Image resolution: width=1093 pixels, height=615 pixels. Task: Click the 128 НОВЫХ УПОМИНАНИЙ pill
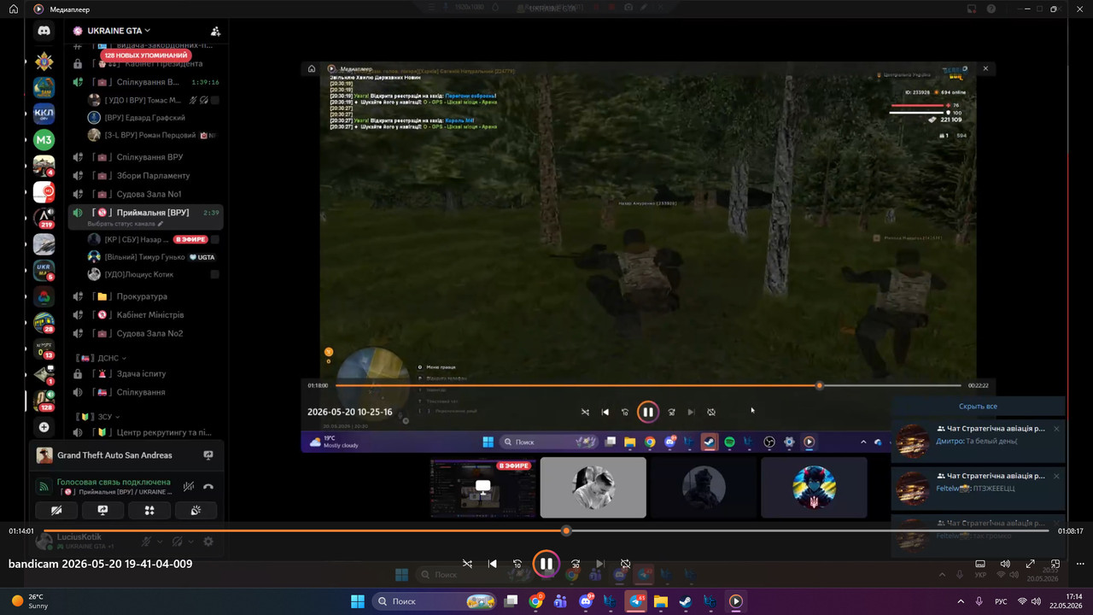coord(144,55)
